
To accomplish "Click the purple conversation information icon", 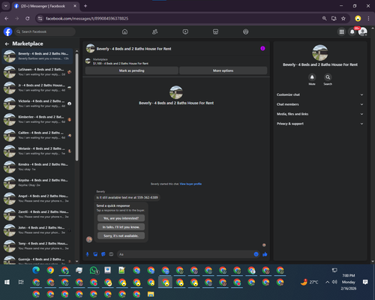I will pos(262,49).
